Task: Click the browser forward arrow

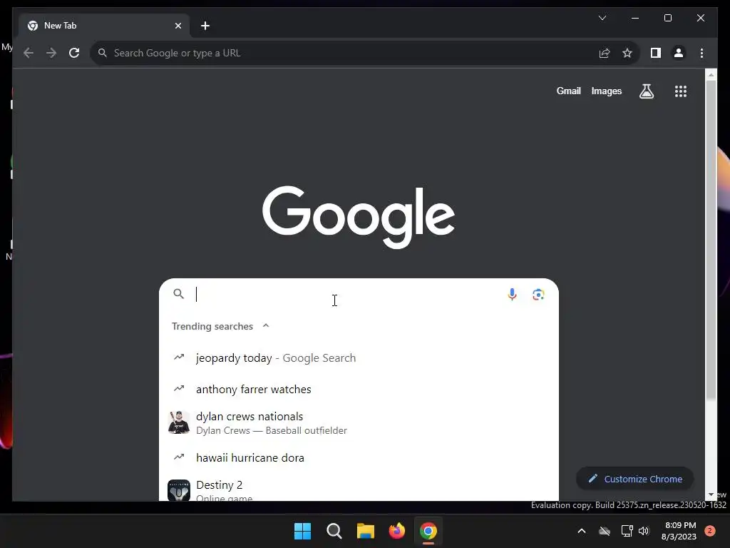Action: pos(51,53)
